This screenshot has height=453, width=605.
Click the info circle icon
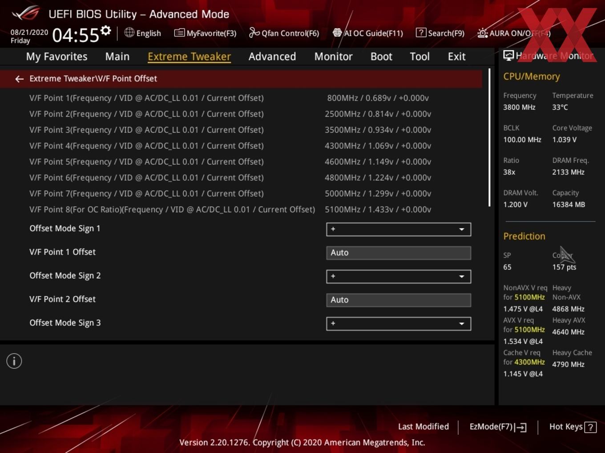coord(14,361)
